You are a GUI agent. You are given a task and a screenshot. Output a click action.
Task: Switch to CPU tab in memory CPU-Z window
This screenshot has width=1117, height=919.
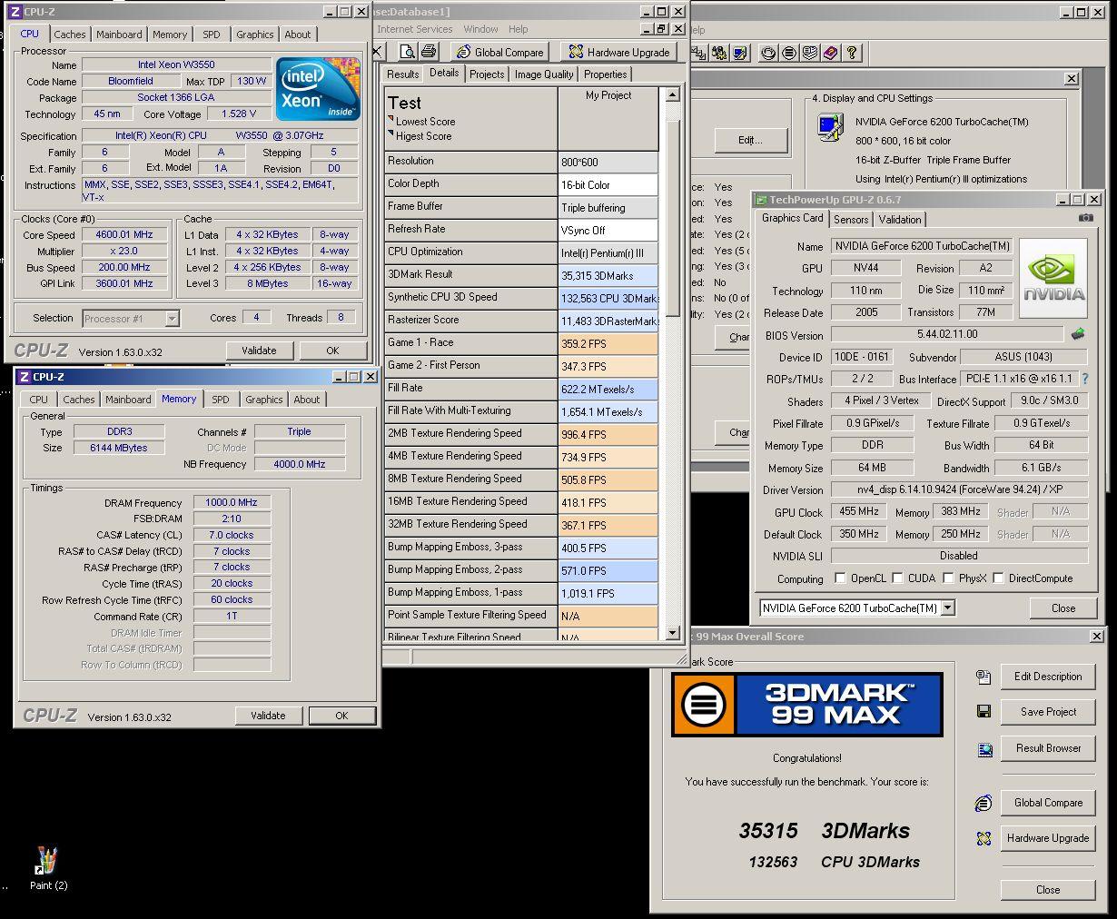point(38,400)
